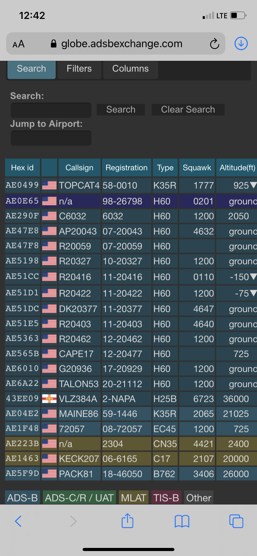Viewport: 257px width, 556px height.
Task: Click the flag icon in CAPE17 row
Action: [x=49, y=354]
